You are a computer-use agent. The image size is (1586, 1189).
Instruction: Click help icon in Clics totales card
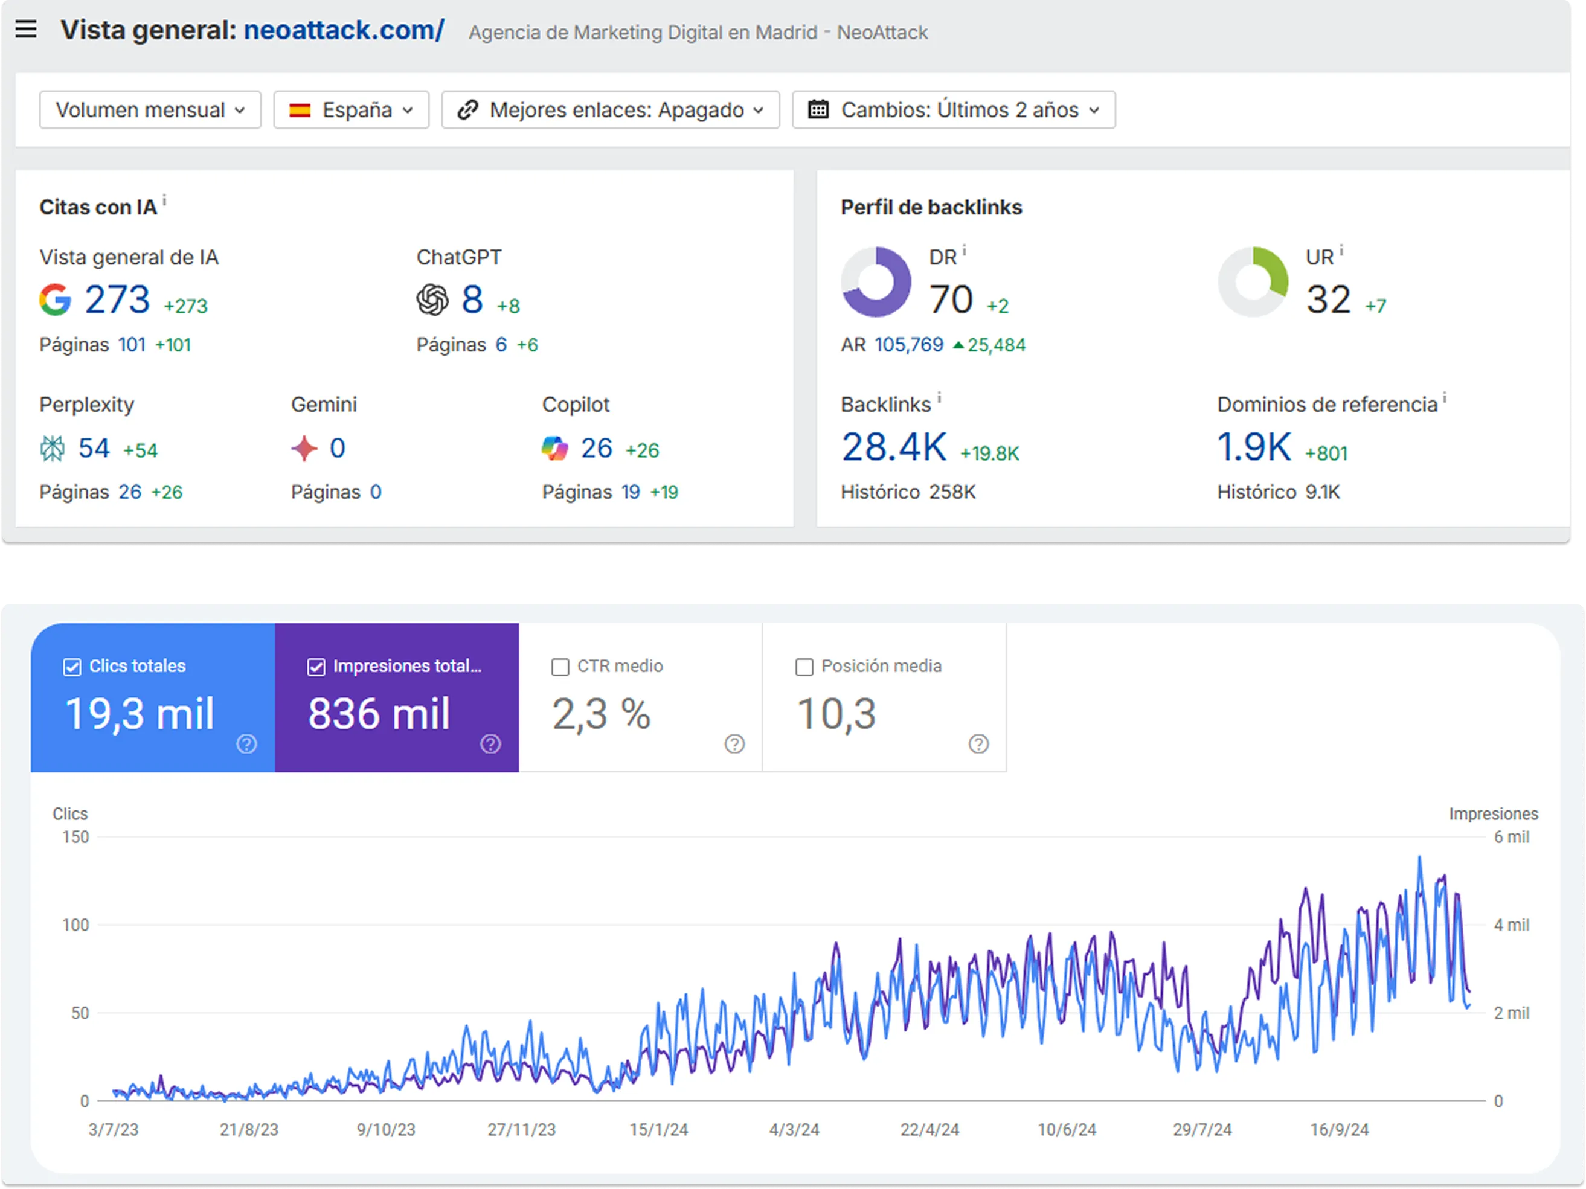pos(246,744)
